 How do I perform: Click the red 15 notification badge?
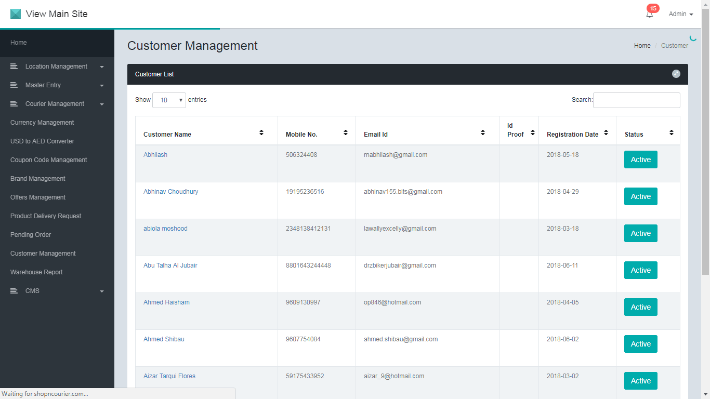coord(653,8)
